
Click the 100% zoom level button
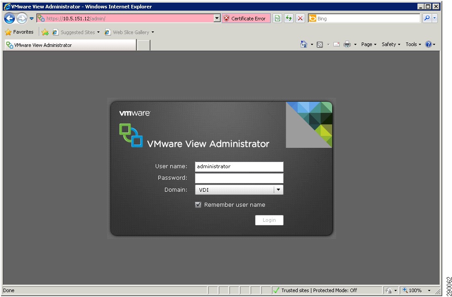pyautogui.click(x=413, y=290)
